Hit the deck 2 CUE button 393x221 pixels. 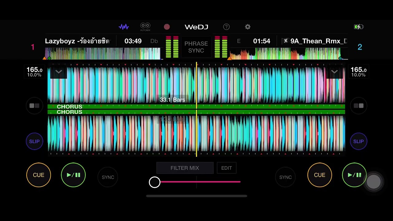tap(320, 175)
